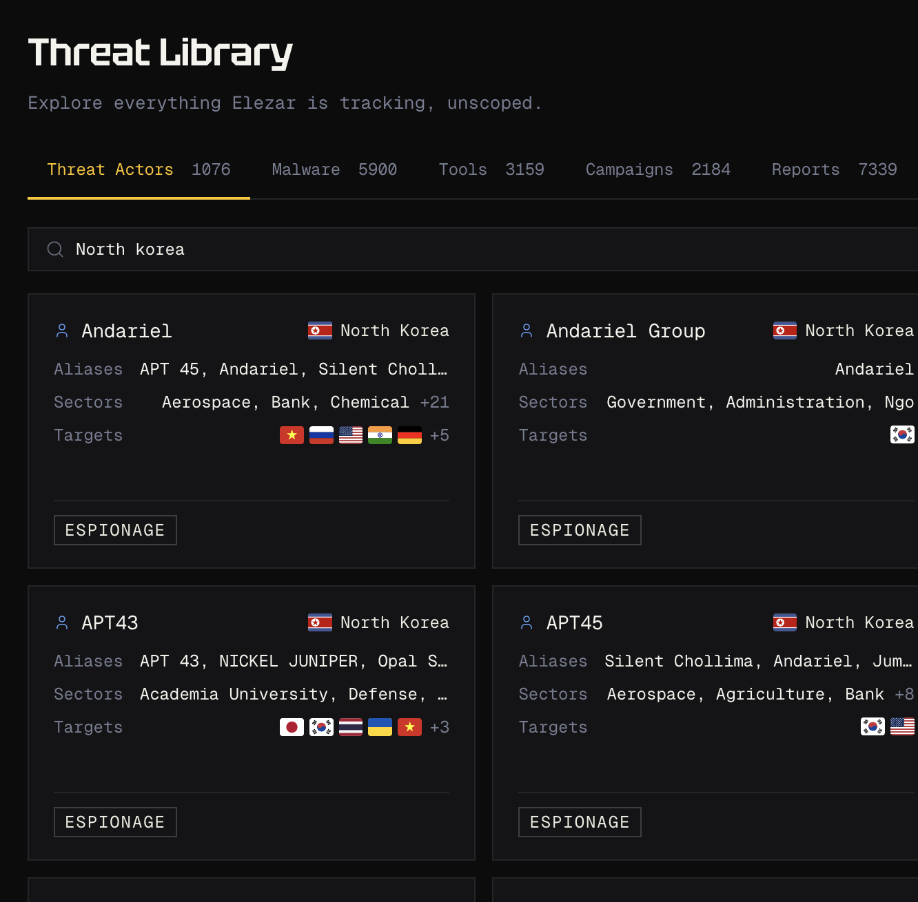
Task: Open the APT43 threat actor title
Action: click(x=110, y=623)
